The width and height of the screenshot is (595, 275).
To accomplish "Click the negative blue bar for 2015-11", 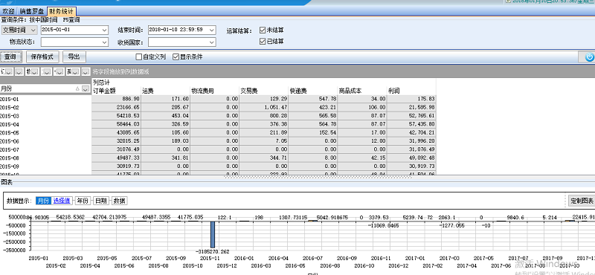I will click(213, 235).
